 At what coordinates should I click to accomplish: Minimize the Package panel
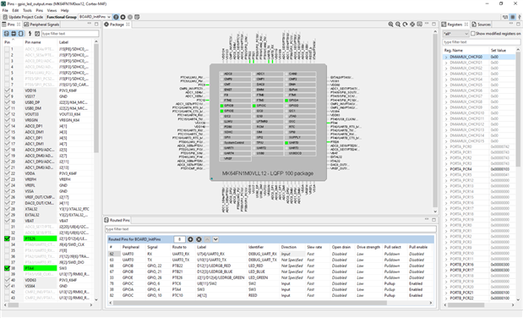click(x=427, y=24)
